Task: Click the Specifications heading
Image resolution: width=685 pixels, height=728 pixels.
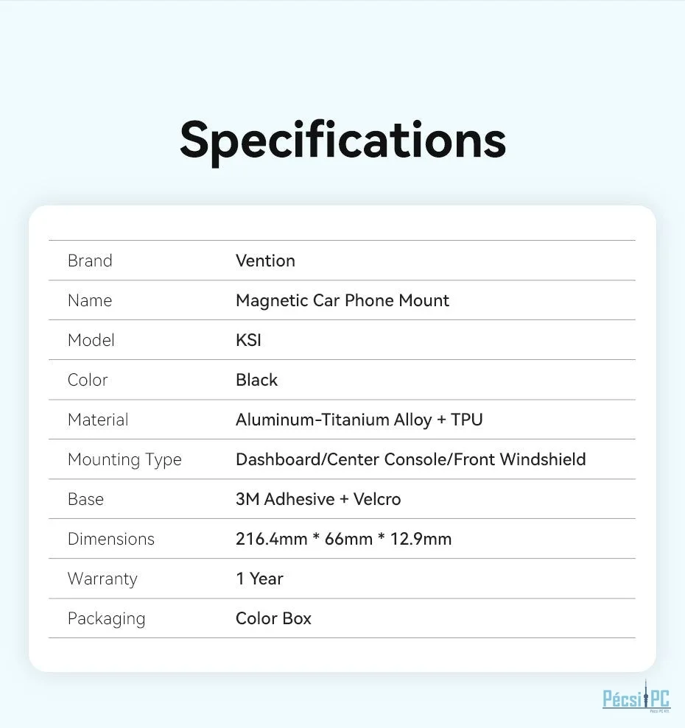Action: pos(342,139)
